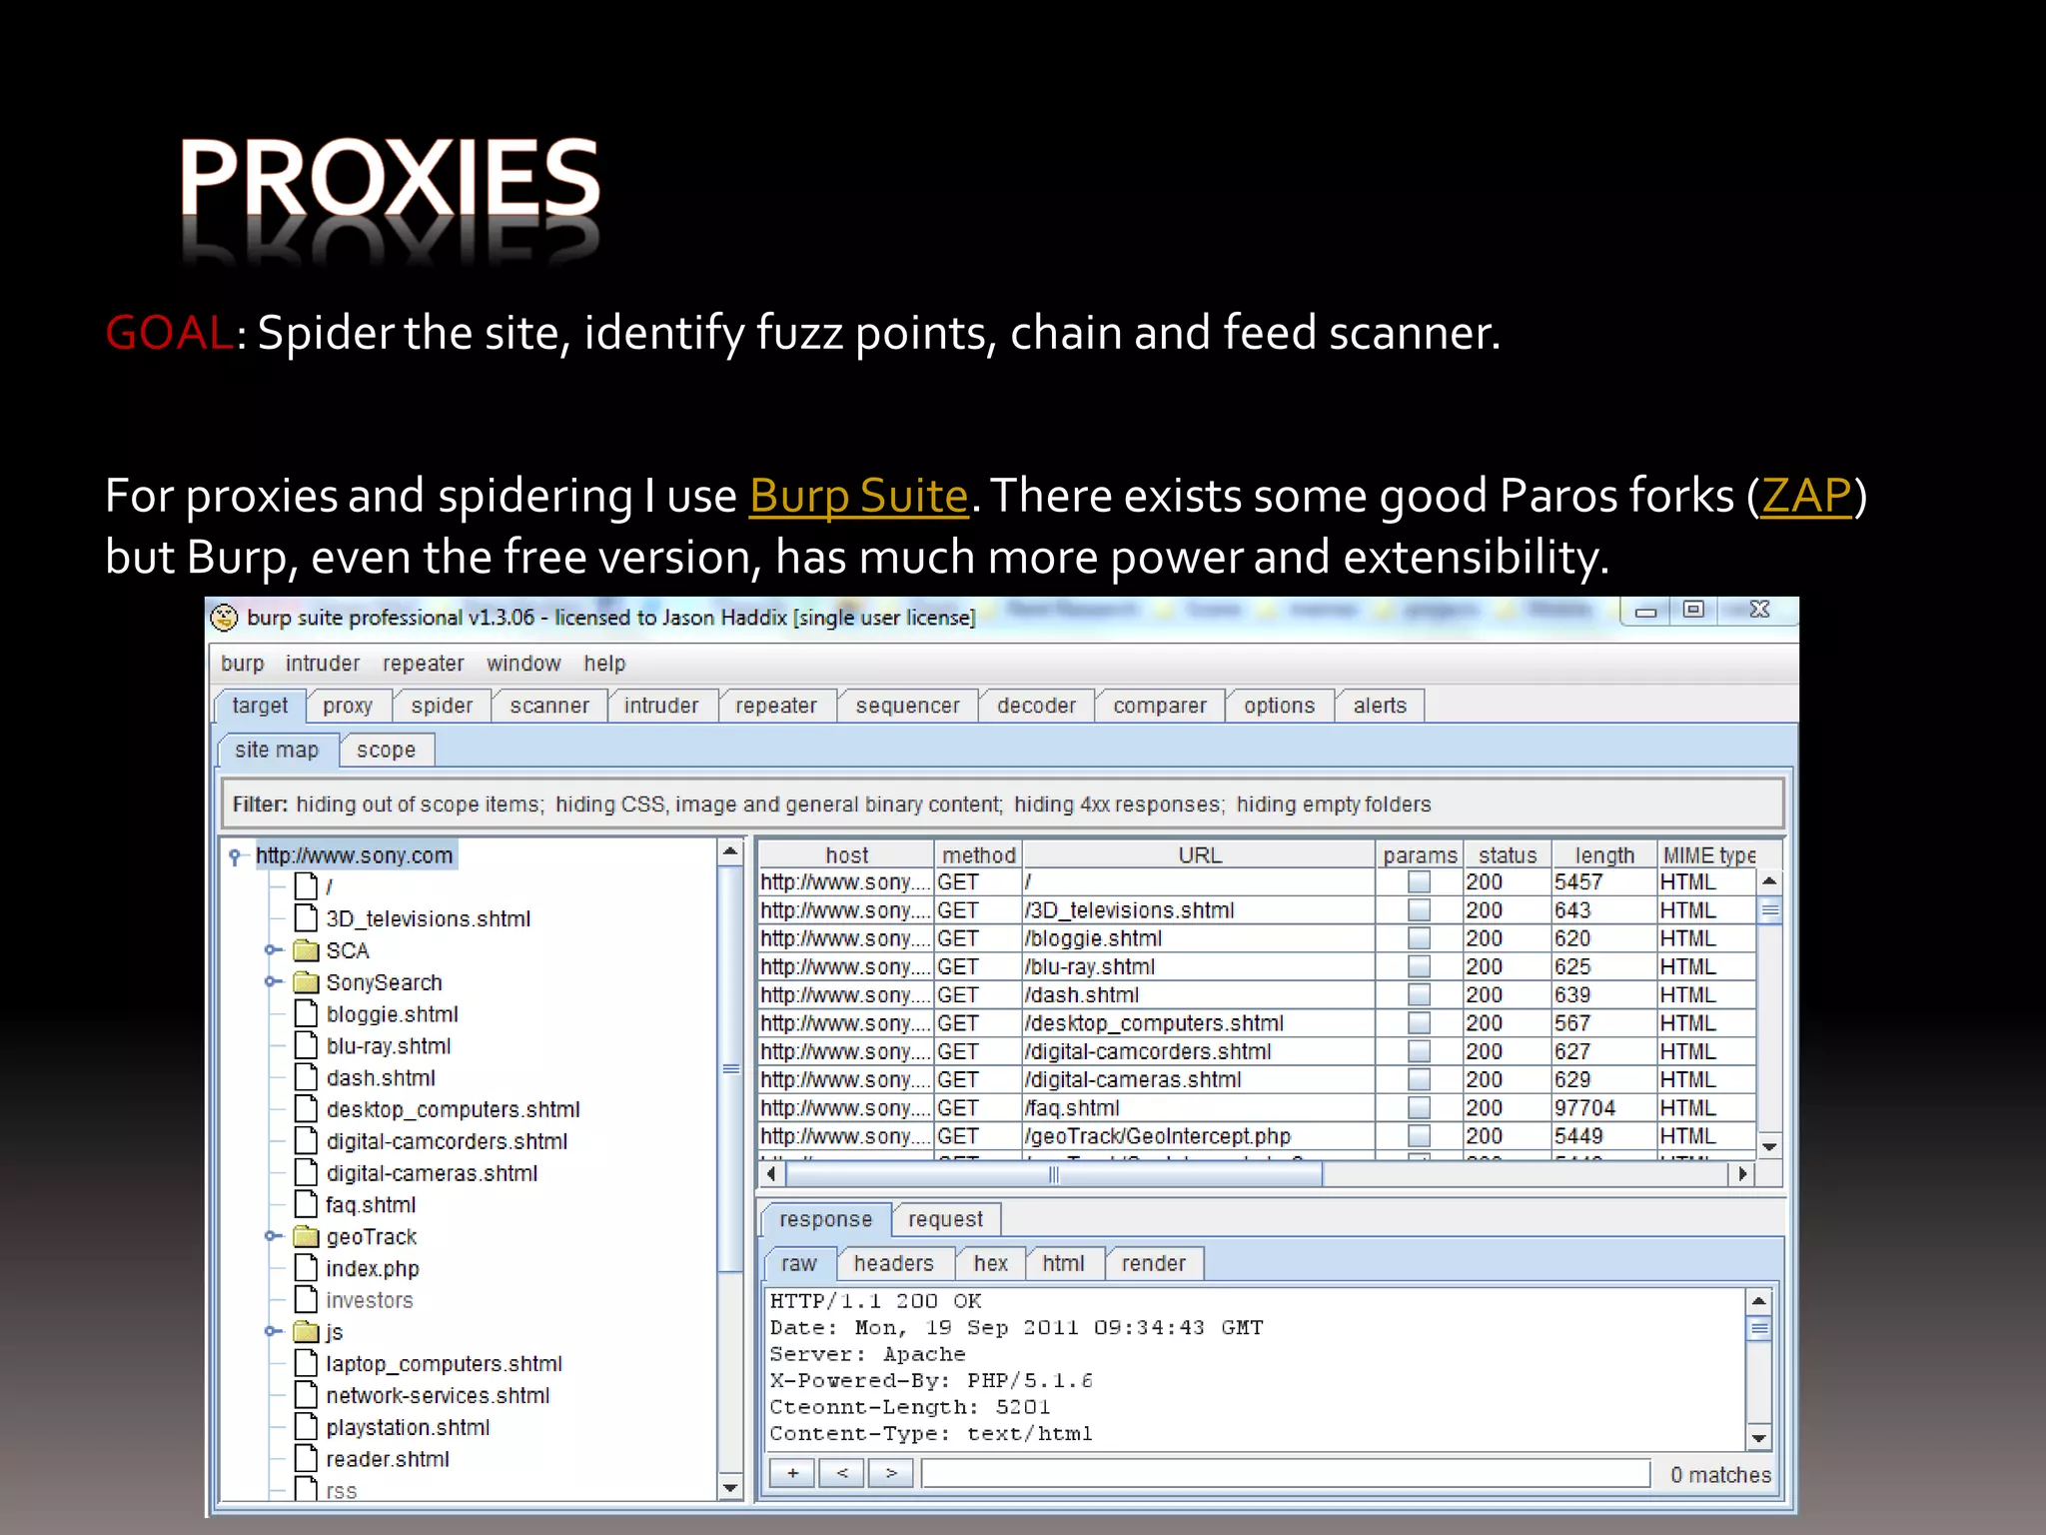
Task: Click the file icon beside blu-ray.shtml
Action: point(306,1046)
